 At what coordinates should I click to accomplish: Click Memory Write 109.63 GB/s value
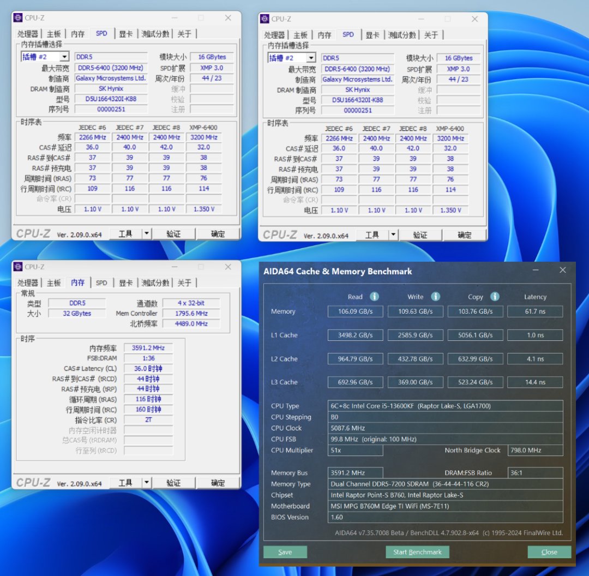[416, 311]
